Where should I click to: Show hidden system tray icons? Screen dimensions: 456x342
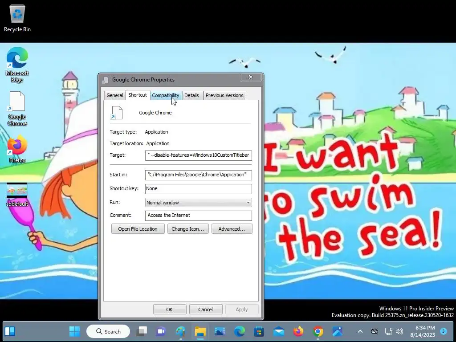coord(360,331)
